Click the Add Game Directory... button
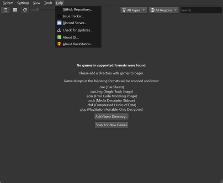 tap(111, 117)
